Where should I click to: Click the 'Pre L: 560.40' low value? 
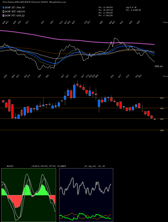106,13
